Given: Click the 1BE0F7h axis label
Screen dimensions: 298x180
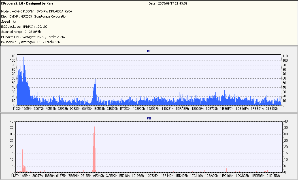Looking at the screenshot, I should (x=227, y=109).
